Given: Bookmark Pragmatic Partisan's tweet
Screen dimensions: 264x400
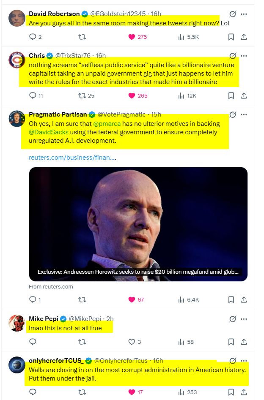Looking at the screenshot, I should click(231, 299).
